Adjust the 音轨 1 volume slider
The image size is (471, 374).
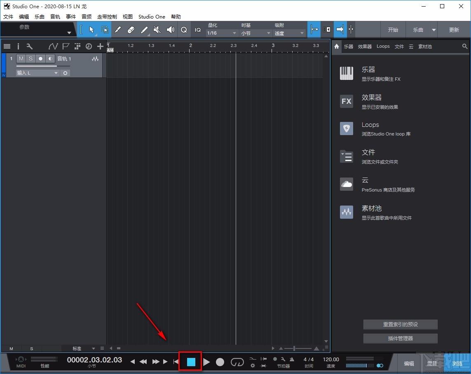tap(43, 66)
